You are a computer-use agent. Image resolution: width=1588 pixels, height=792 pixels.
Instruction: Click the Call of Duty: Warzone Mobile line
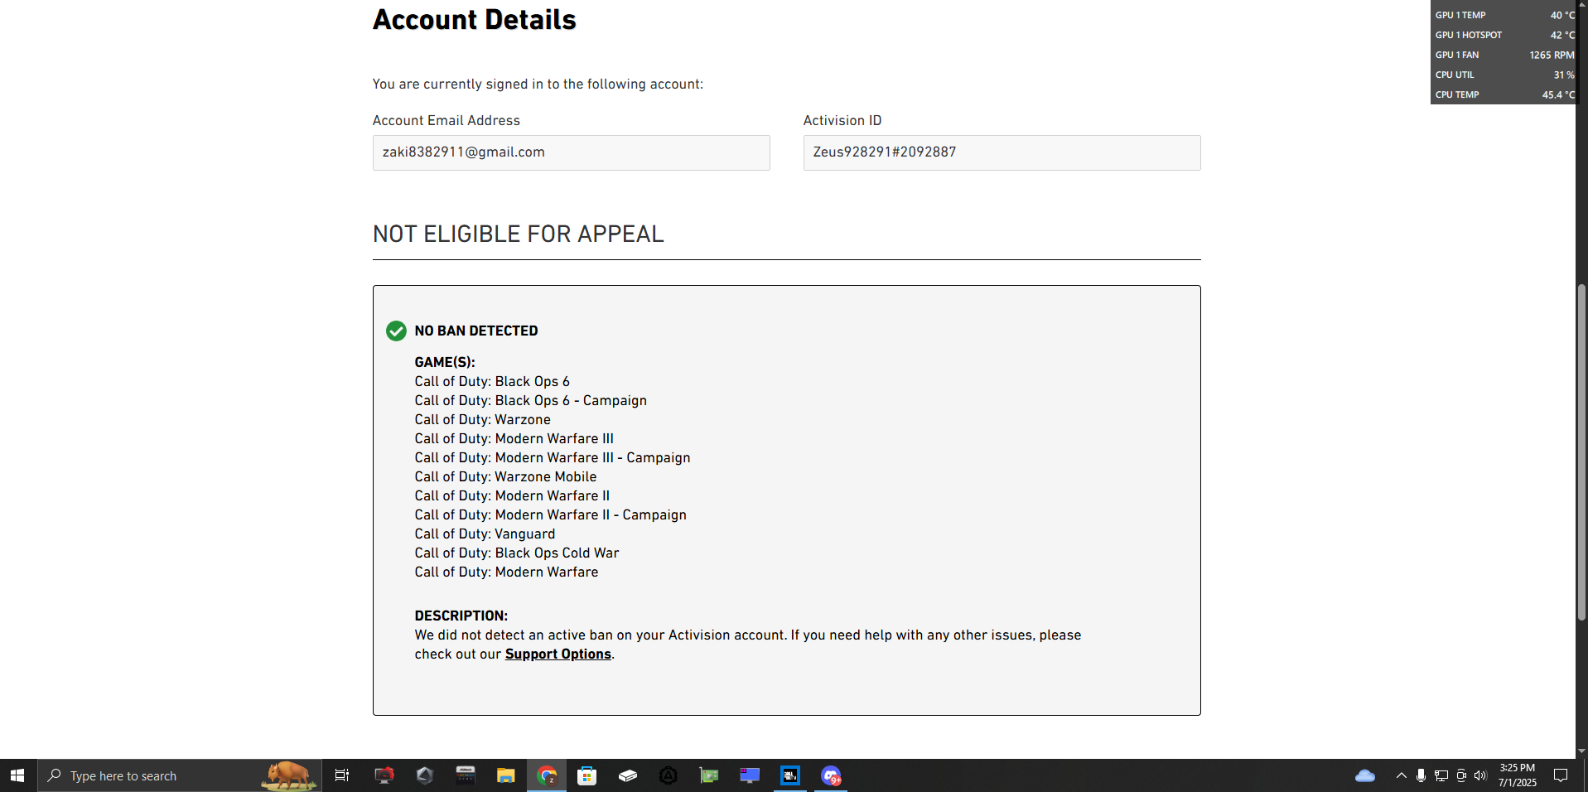click(x=505, y=476)
